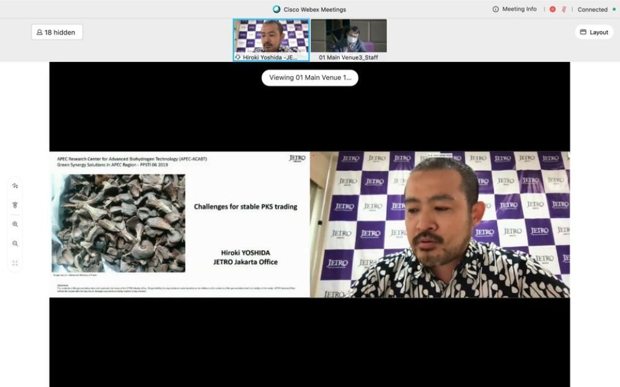Select 01 Main Venue3_Staff video thumbnail
620x387 pixels.
click(348, 40)
